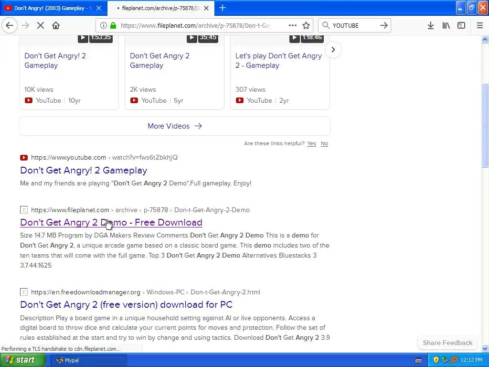Click the scrollbar down arrow

tap(485, 348)
